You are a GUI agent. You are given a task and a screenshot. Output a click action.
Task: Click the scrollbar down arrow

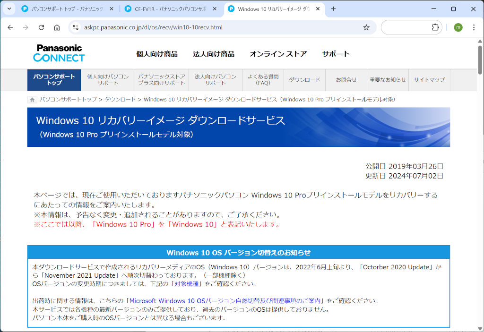[480, 329]
